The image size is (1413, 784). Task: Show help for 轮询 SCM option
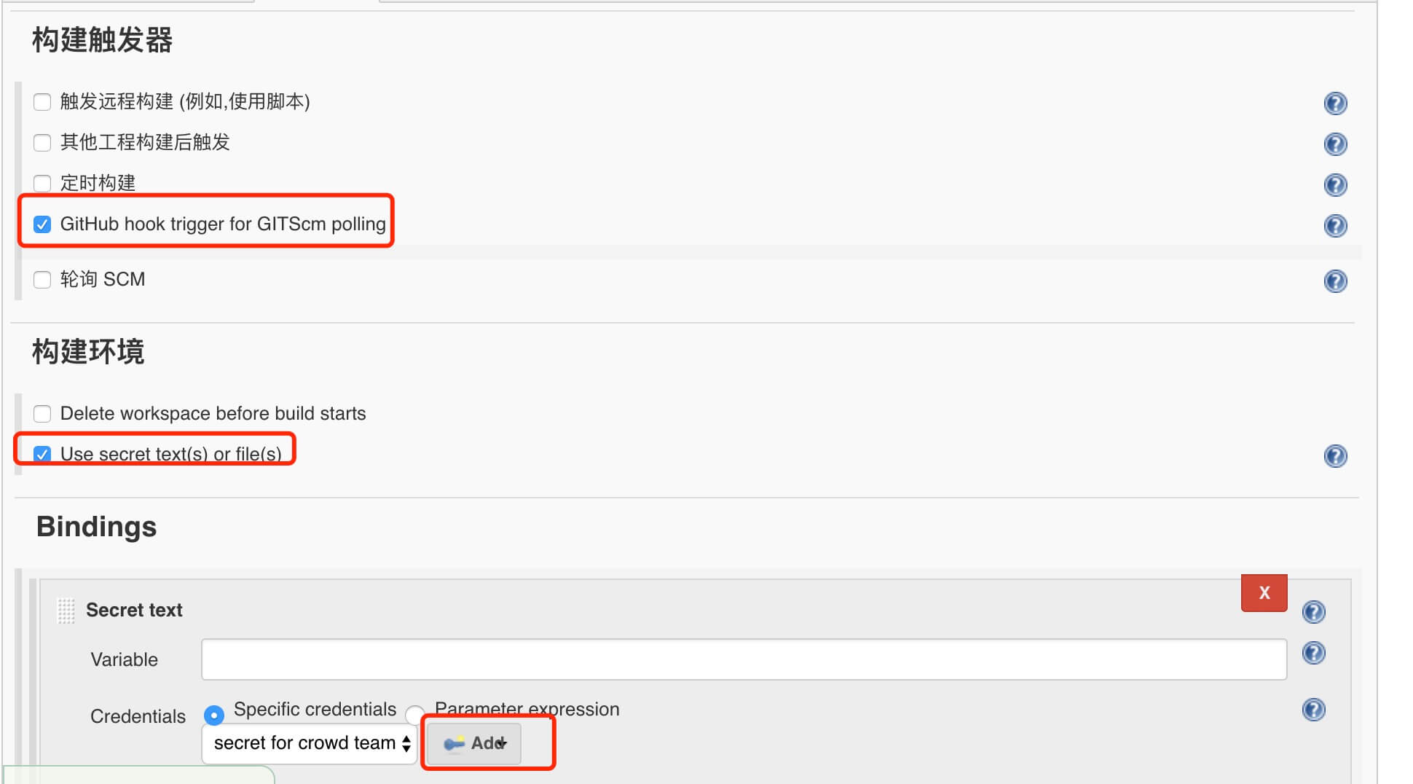[1334, 281]
